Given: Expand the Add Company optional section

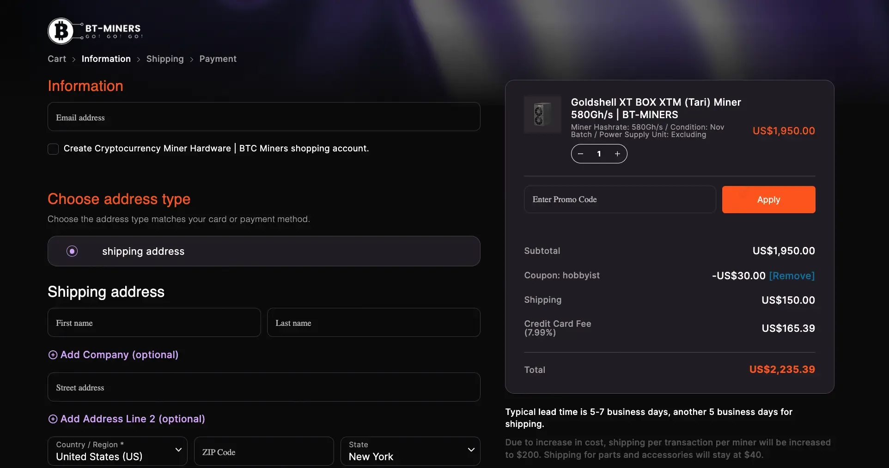Looking at the screenshot, I should (x=113, y=355).
